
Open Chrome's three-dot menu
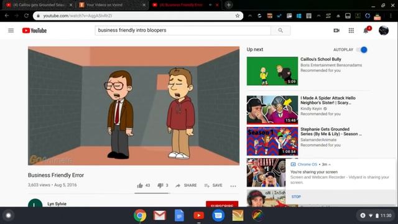[391, 16]
